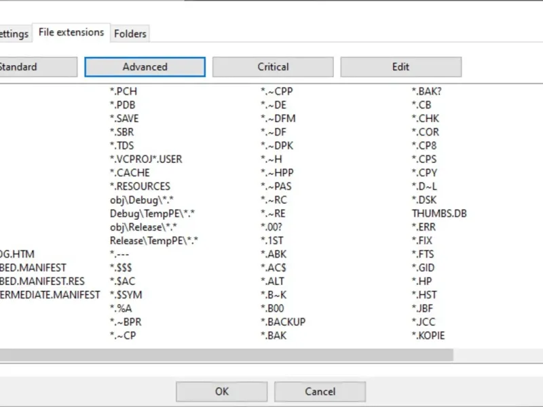Viewport: 543px width, 407px height.
Task: Select the *.$SYM list entry
Action: point(126,294)
